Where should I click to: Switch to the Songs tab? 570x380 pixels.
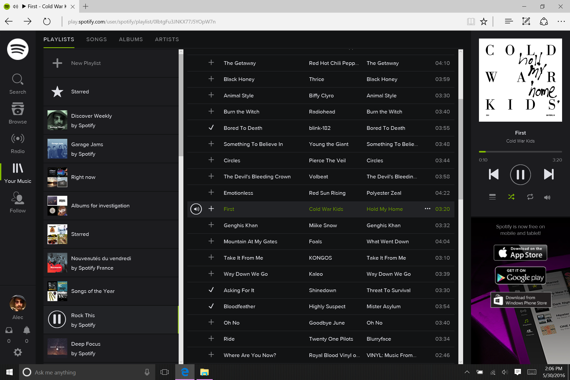(97, 39)
